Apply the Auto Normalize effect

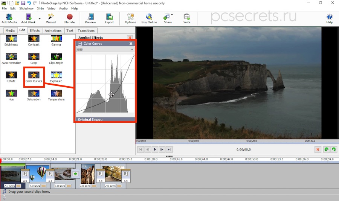pyautogui.click(x=11, y=59)
